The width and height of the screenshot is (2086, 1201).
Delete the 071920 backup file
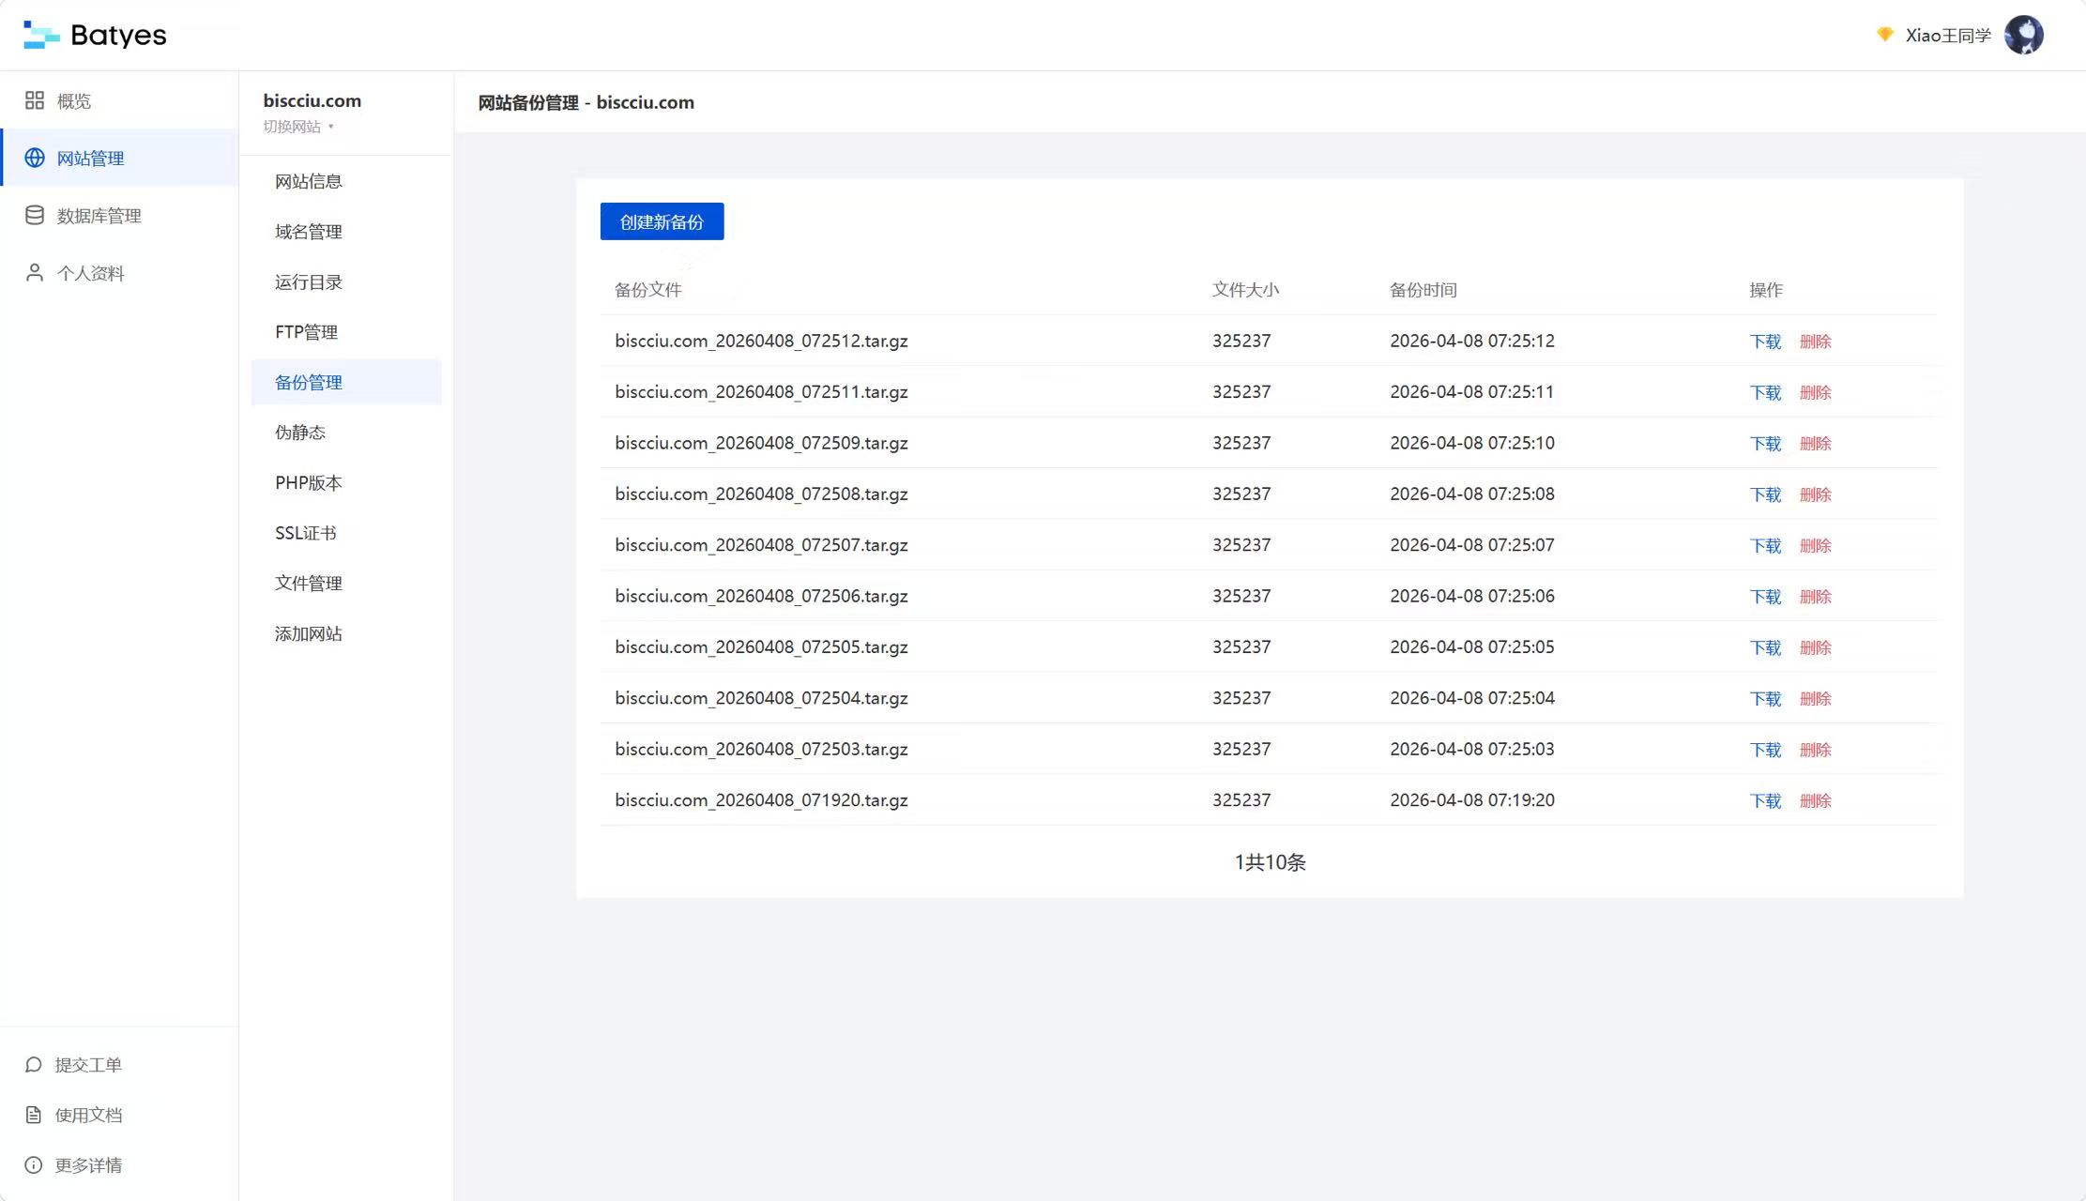[x=1815, y=801]
